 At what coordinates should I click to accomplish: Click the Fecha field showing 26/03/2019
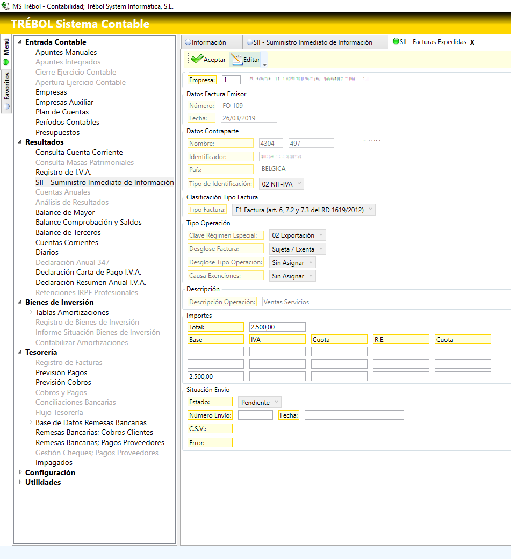[x=249, y=118]
